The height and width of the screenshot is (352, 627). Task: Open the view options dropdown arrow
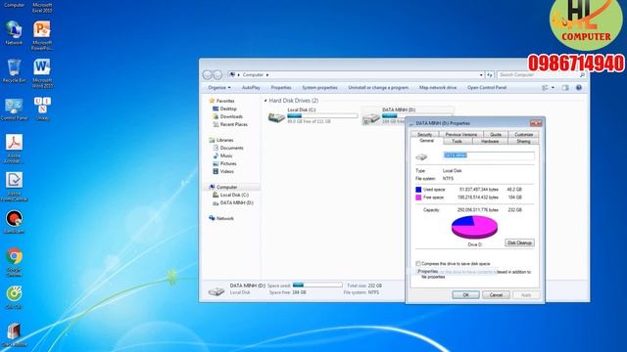(x=553, y=87)
